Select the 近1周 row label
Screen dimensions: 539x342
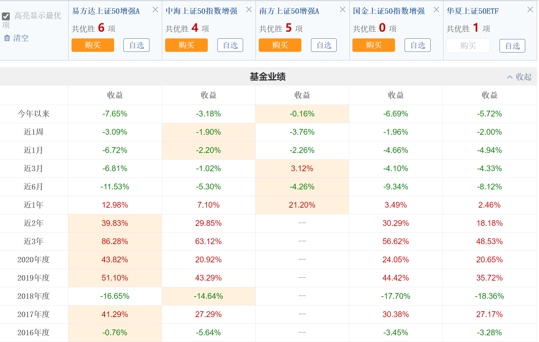coord(33,132)
